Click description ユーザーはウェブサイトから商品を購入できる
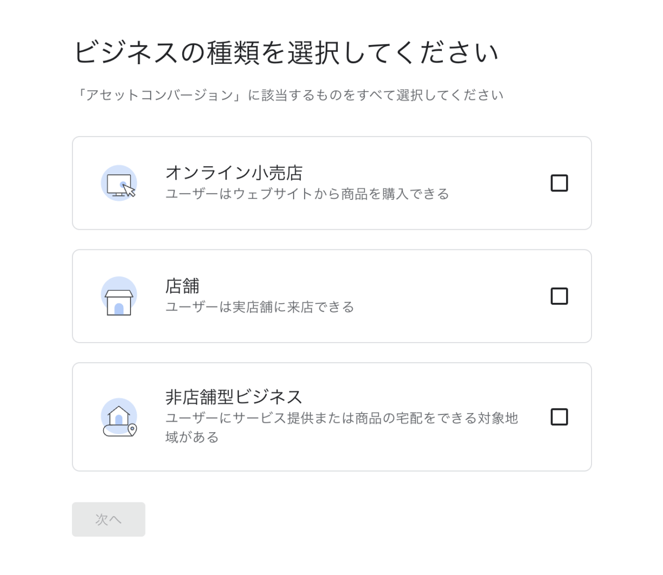663x575 pixels. click(307, 194)
